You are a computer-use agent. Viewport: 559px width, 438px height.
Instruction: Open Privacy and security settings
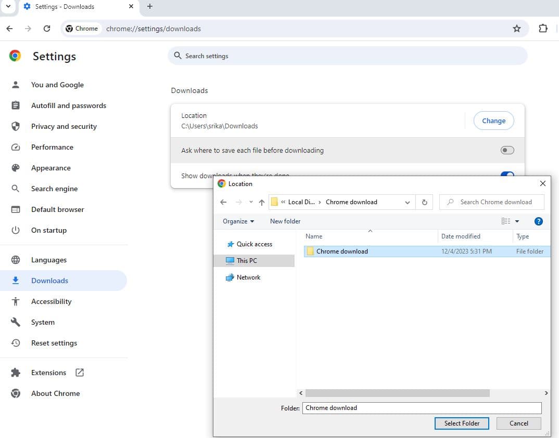pyautogui.click(x=63, y=126)
